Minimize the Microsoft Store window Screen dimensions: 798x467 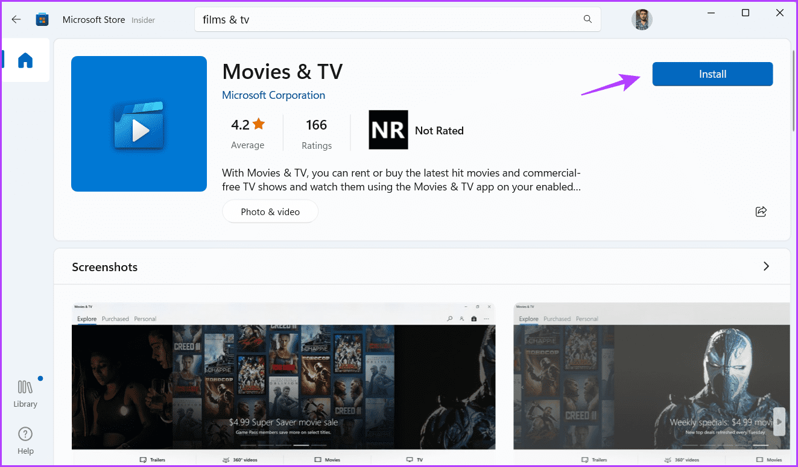pyautogui.click(x=711, y=13)
